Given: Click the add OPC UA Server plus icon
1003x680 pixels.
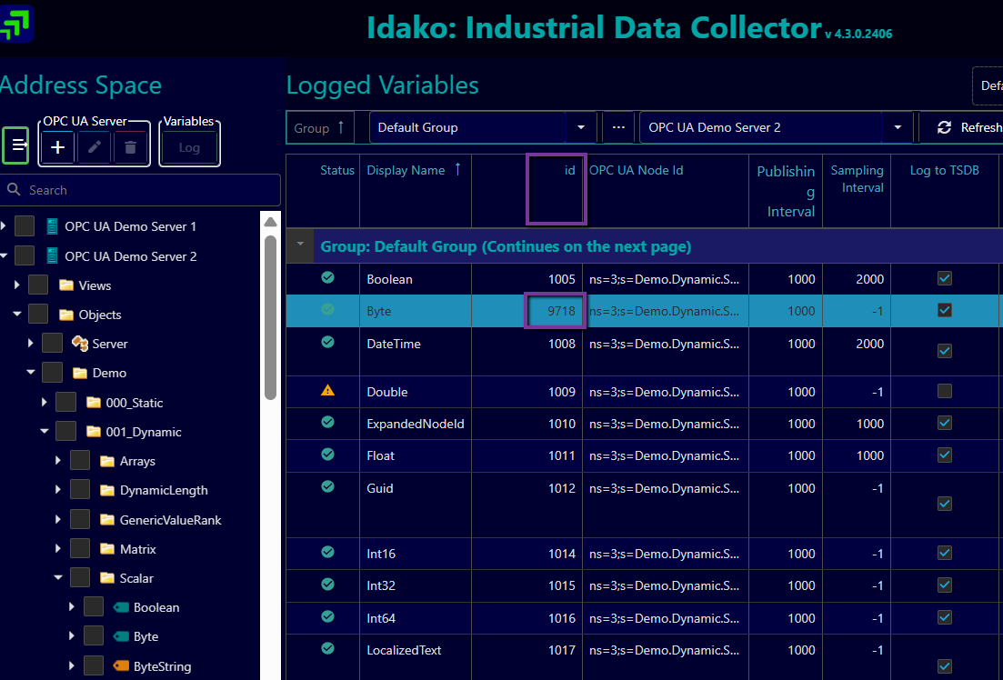Looking at the screenshot, I should (57, 147).
